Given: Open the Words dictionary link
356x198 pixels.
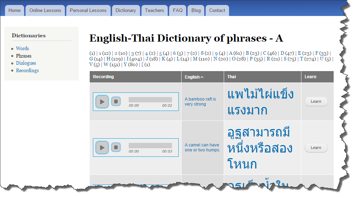Looking at the screenshot, I should coord(22,48).
